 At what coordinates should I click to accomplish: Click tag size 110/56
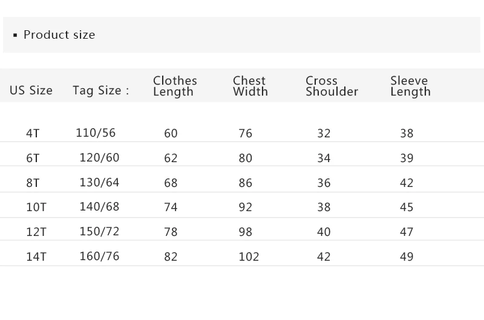pos(96,133)
